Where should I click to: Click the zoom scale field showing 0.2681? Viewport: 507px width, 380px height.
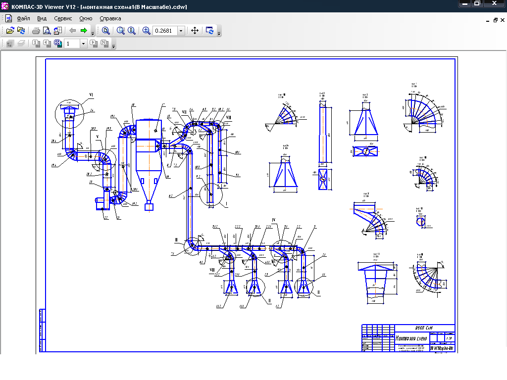(165, 31)
